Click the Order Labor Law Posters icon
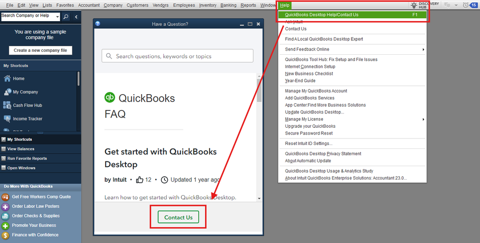 pyautogui.click(x=5, y=207)
